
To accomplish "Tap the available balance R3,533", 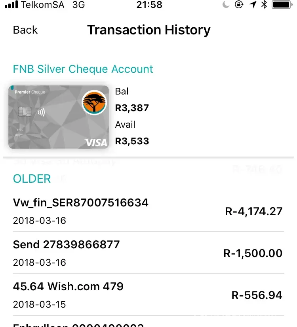I will [132, 141].
